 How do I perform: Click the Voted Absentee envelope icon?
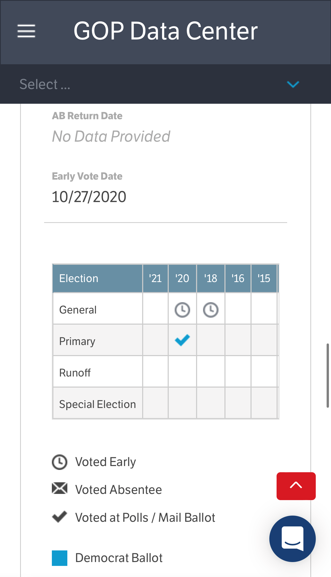tap(60, 488)
